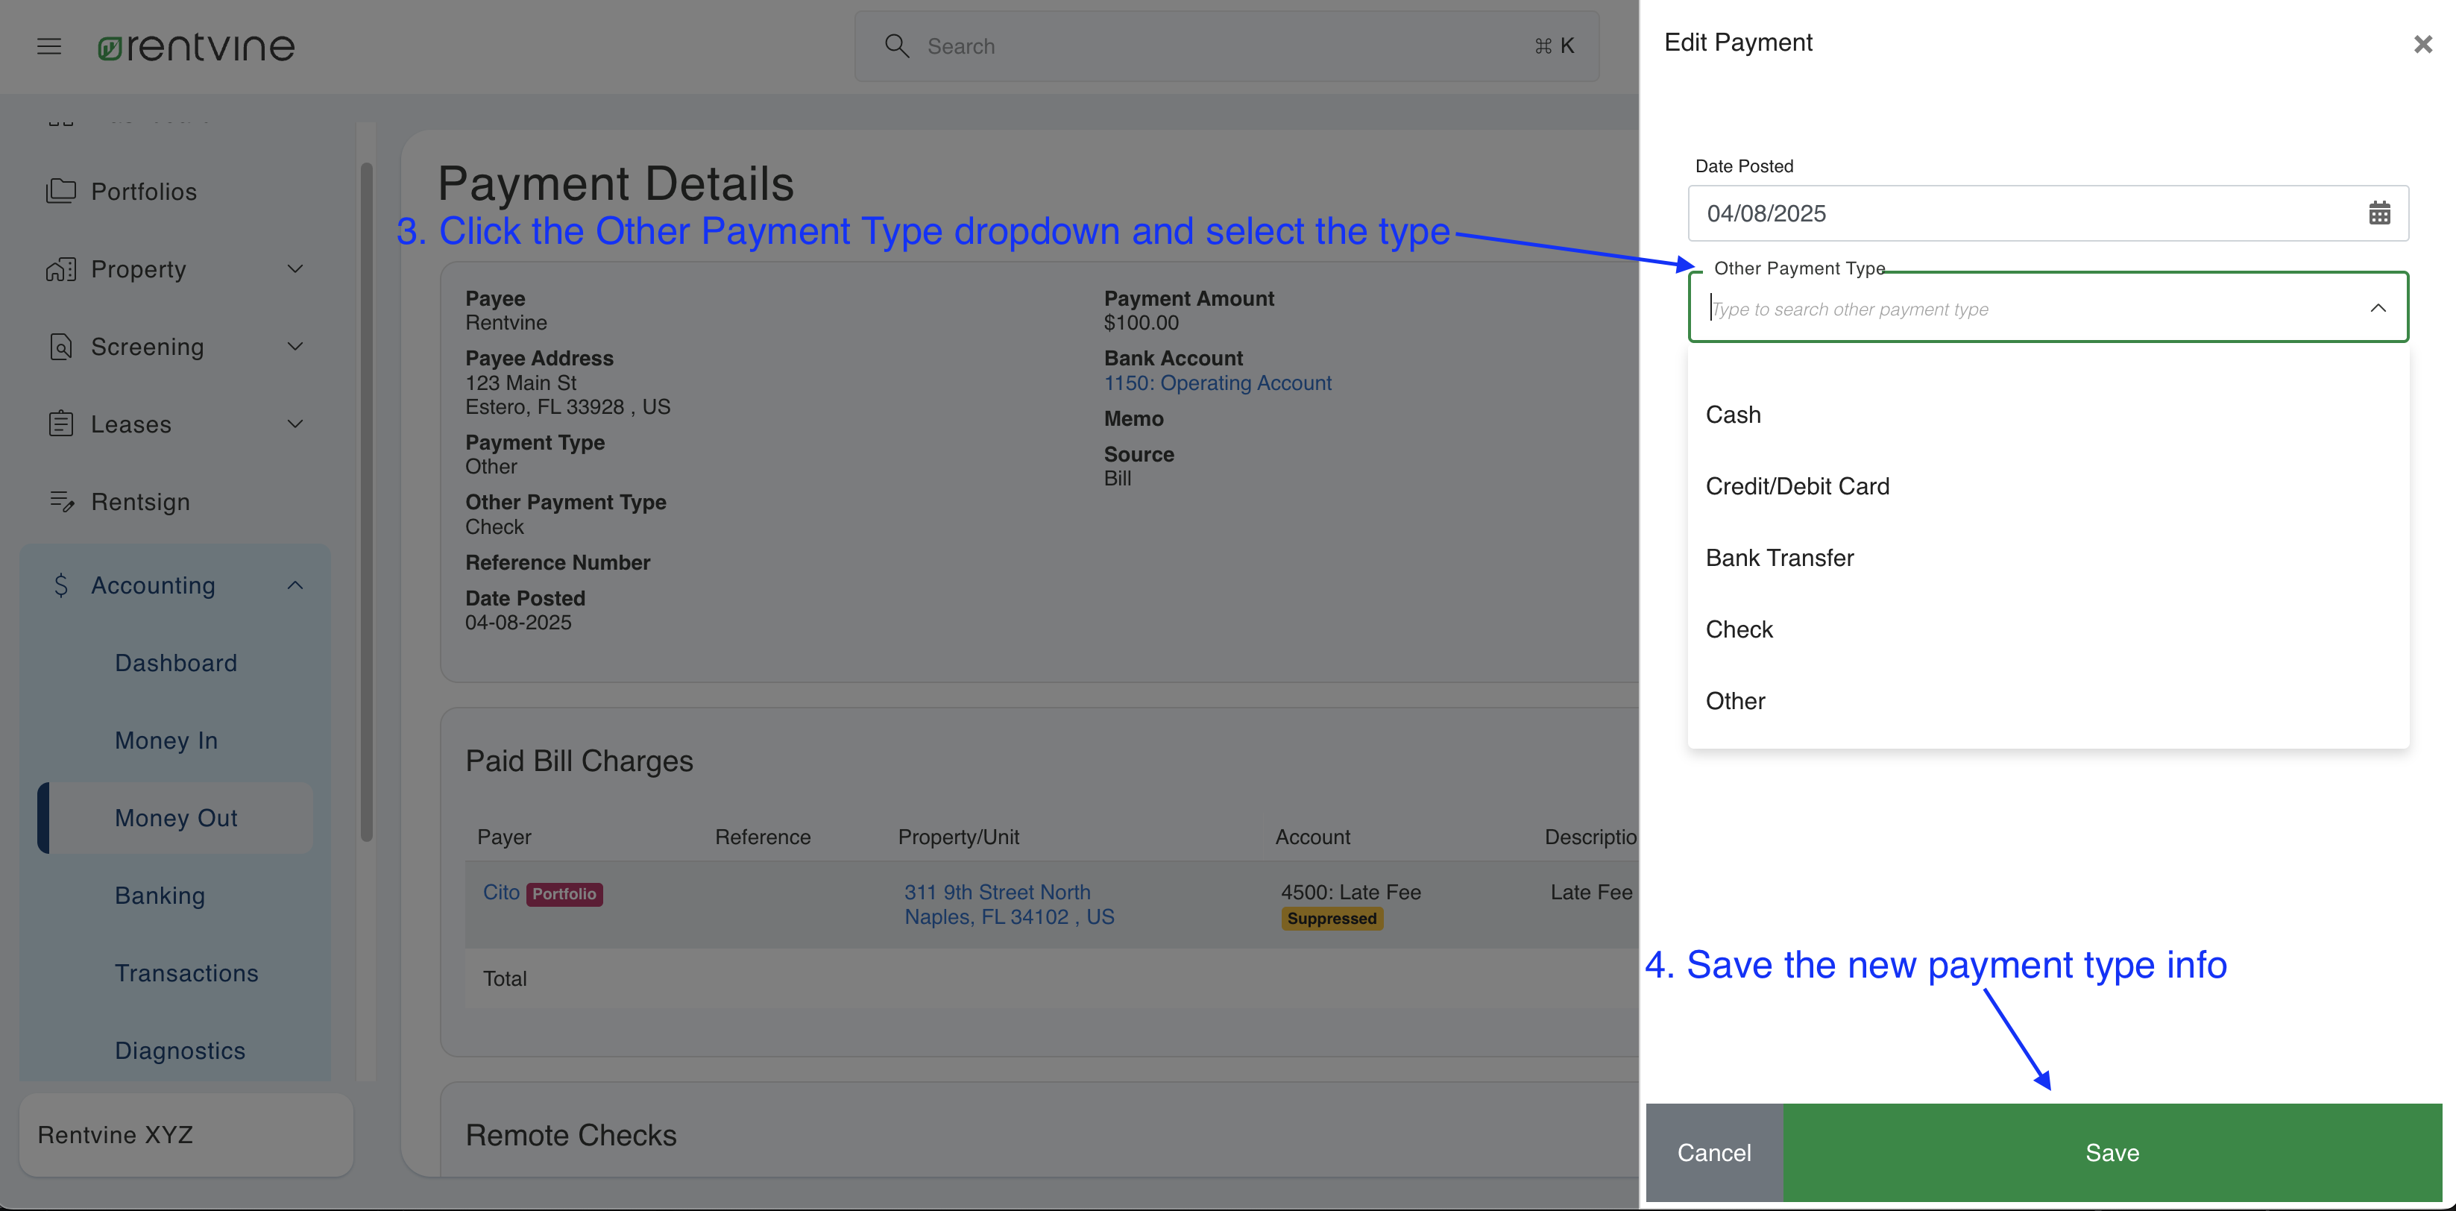Select Other payment type option
Image resolution: width=2456 pixels, height=1211 pixels.
(x=2048, y=701)
